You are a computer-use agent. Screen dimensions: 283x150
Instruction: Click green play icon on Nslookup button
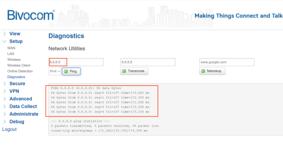[203, 71]
